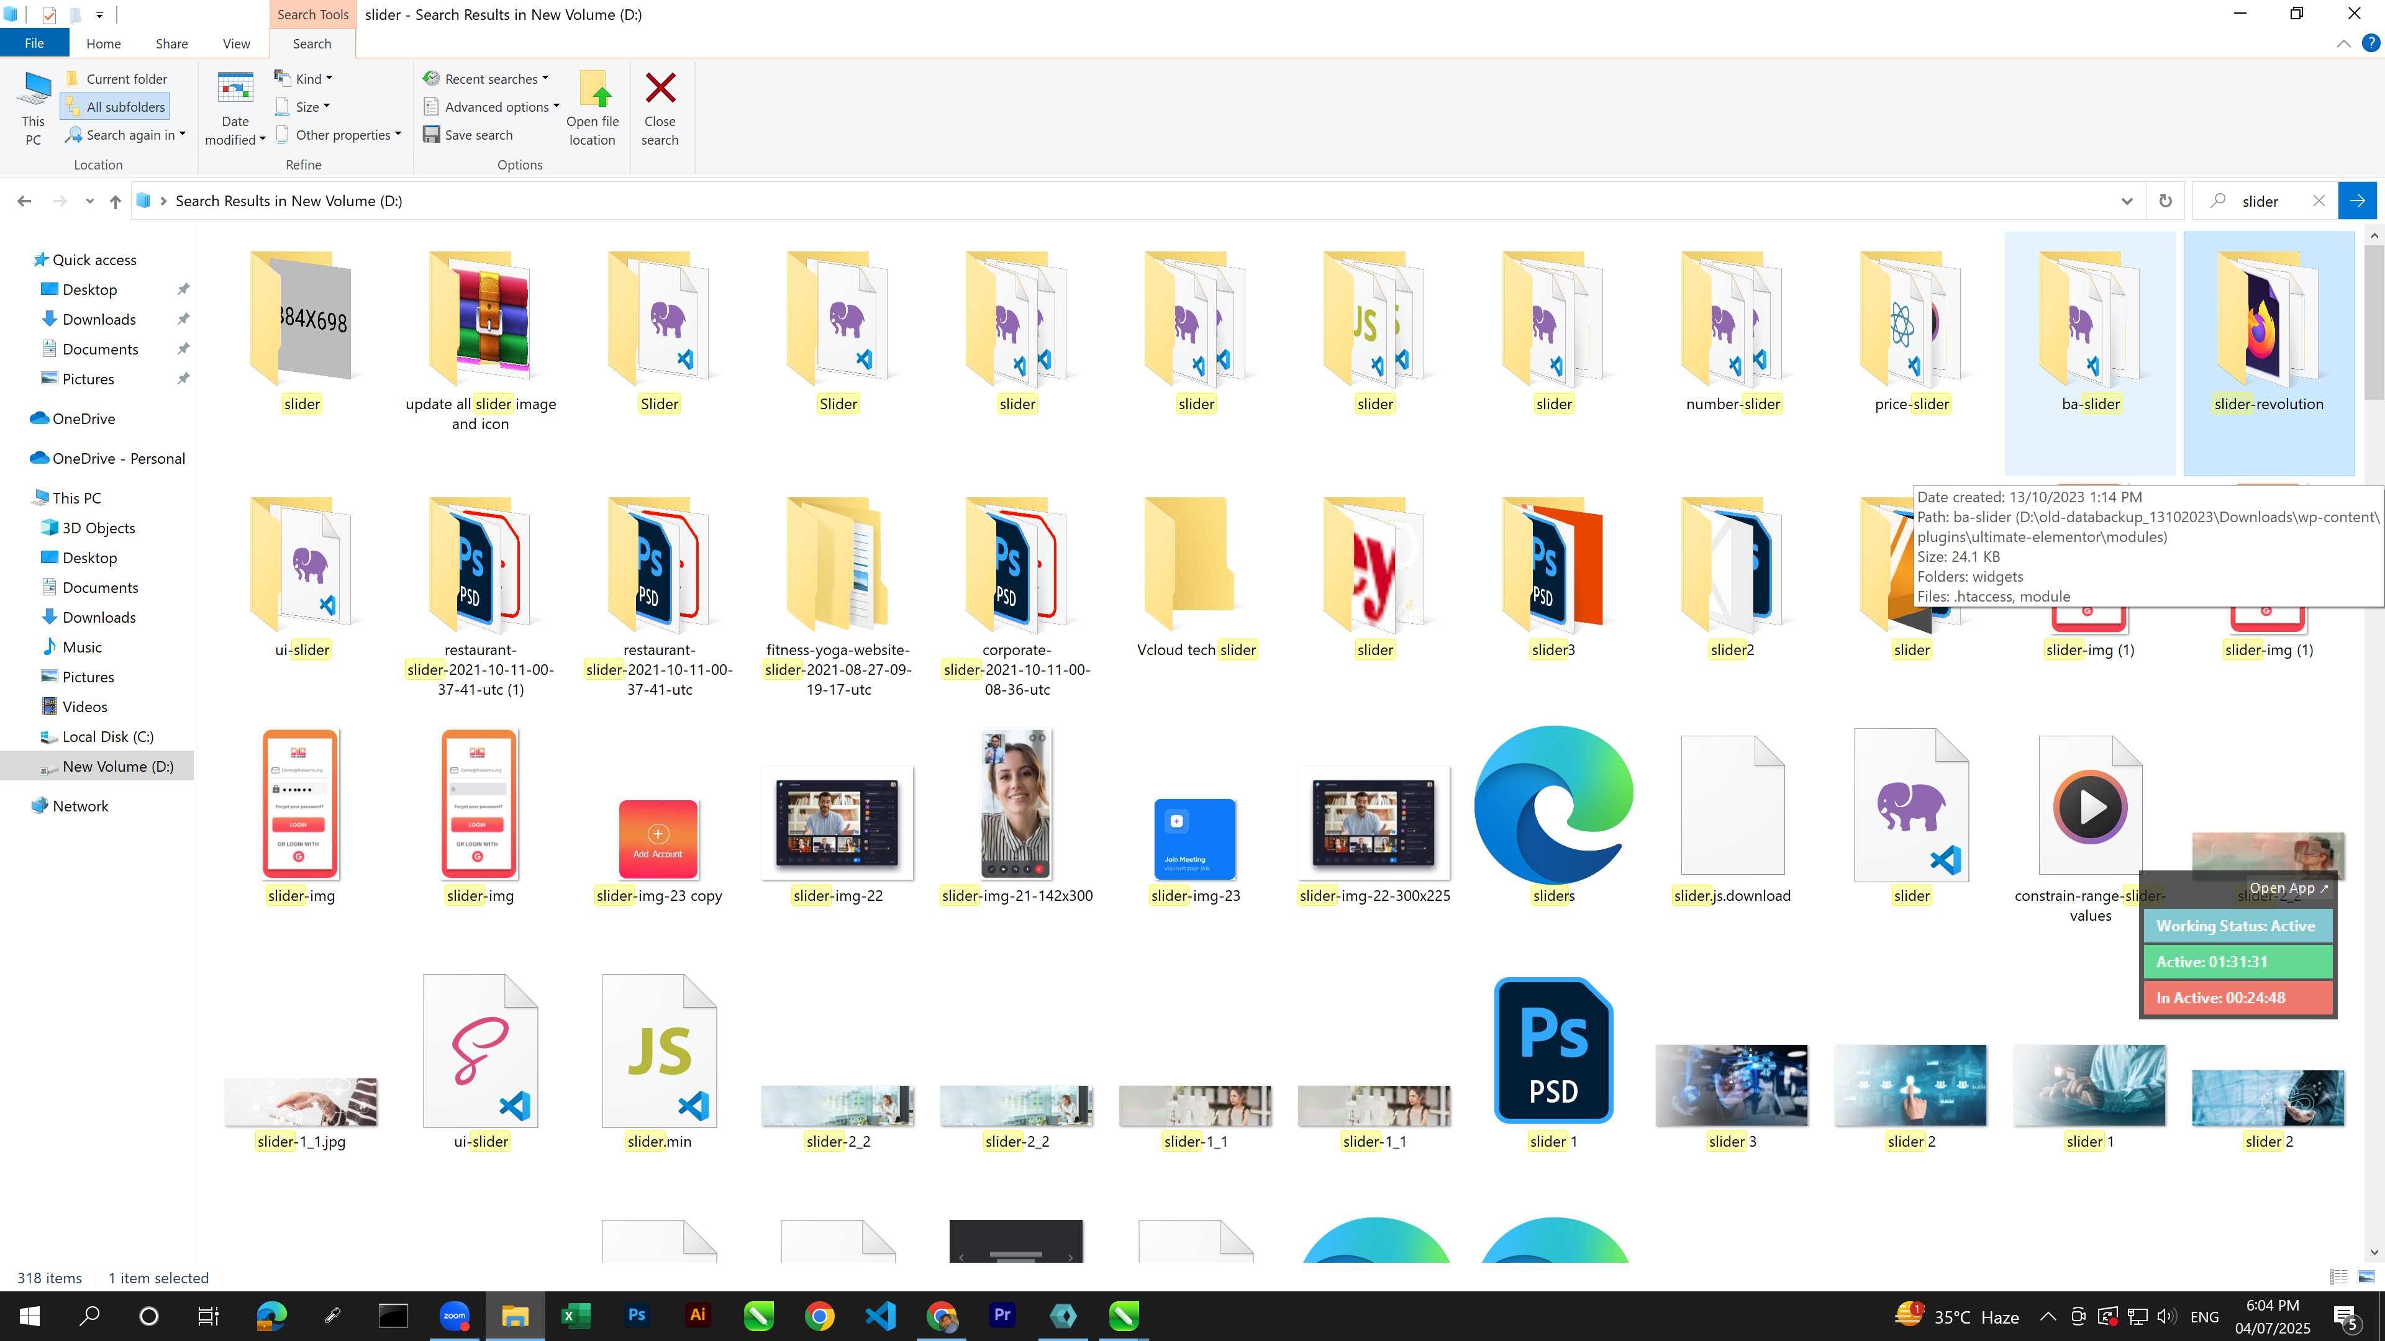
Task: Click Open App link in tracker widget
Action: [x=2287, y=888]
